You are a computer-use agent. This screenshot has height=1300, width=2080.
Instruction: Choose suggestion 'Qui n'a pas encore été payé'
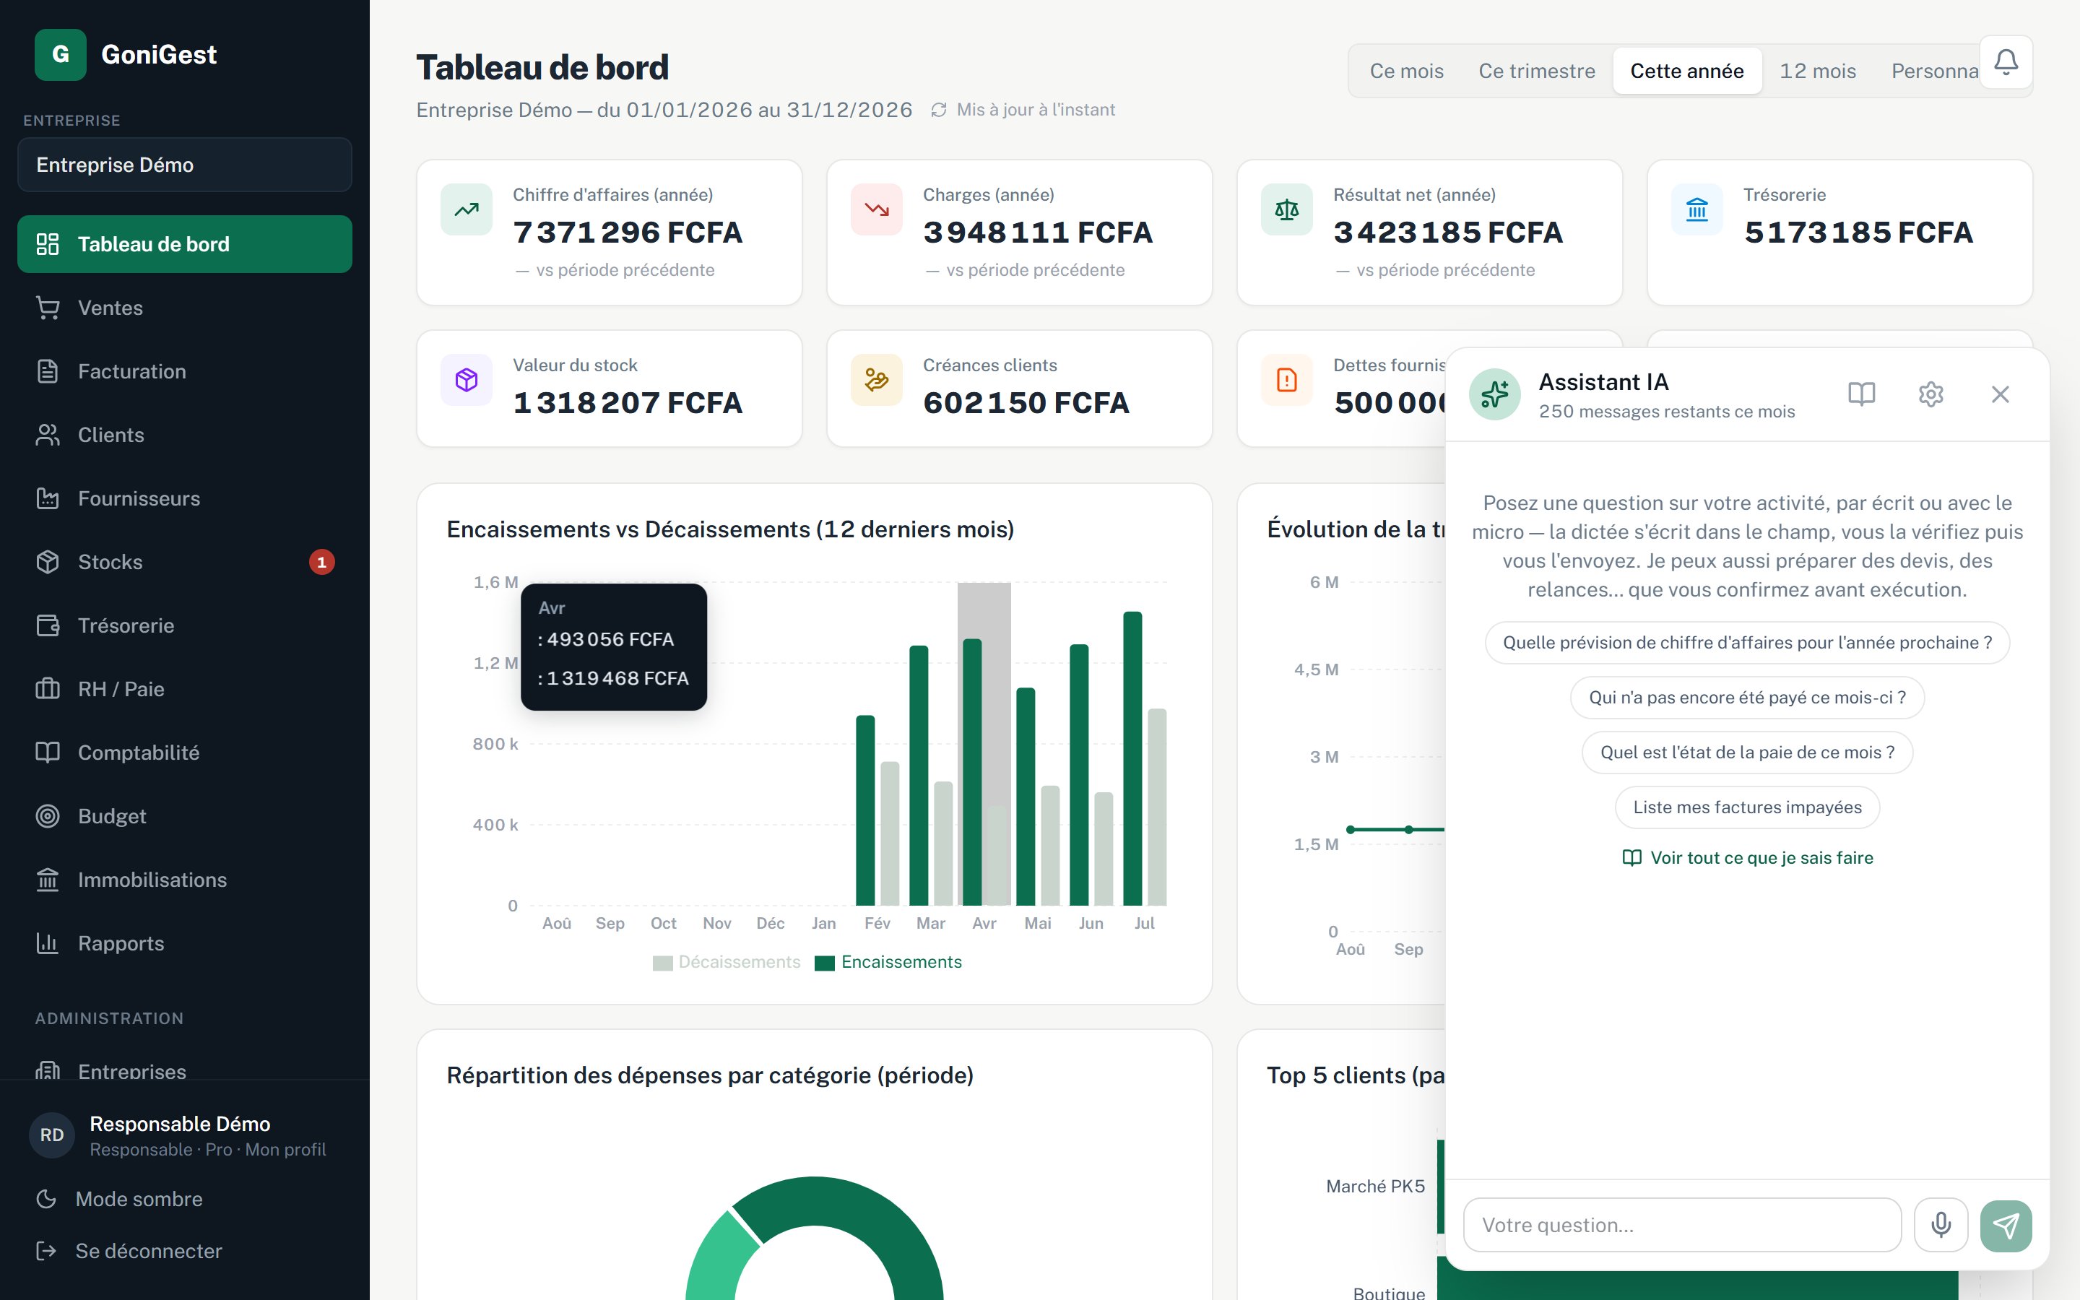pyautogui.click(x=1747, y=698)
